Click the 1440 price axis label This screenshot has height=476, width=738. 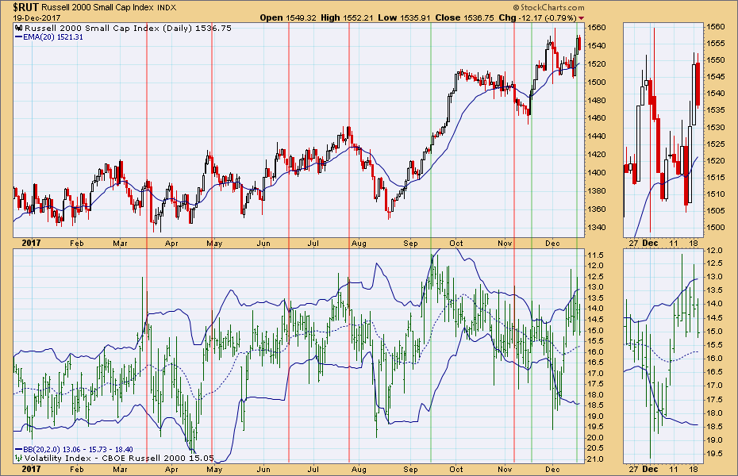(596, 136)
